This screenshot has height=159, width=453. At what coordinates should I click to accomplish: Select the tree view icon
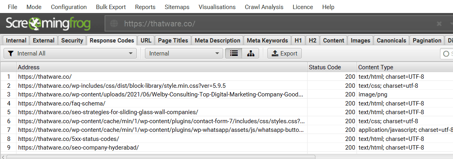250,54
